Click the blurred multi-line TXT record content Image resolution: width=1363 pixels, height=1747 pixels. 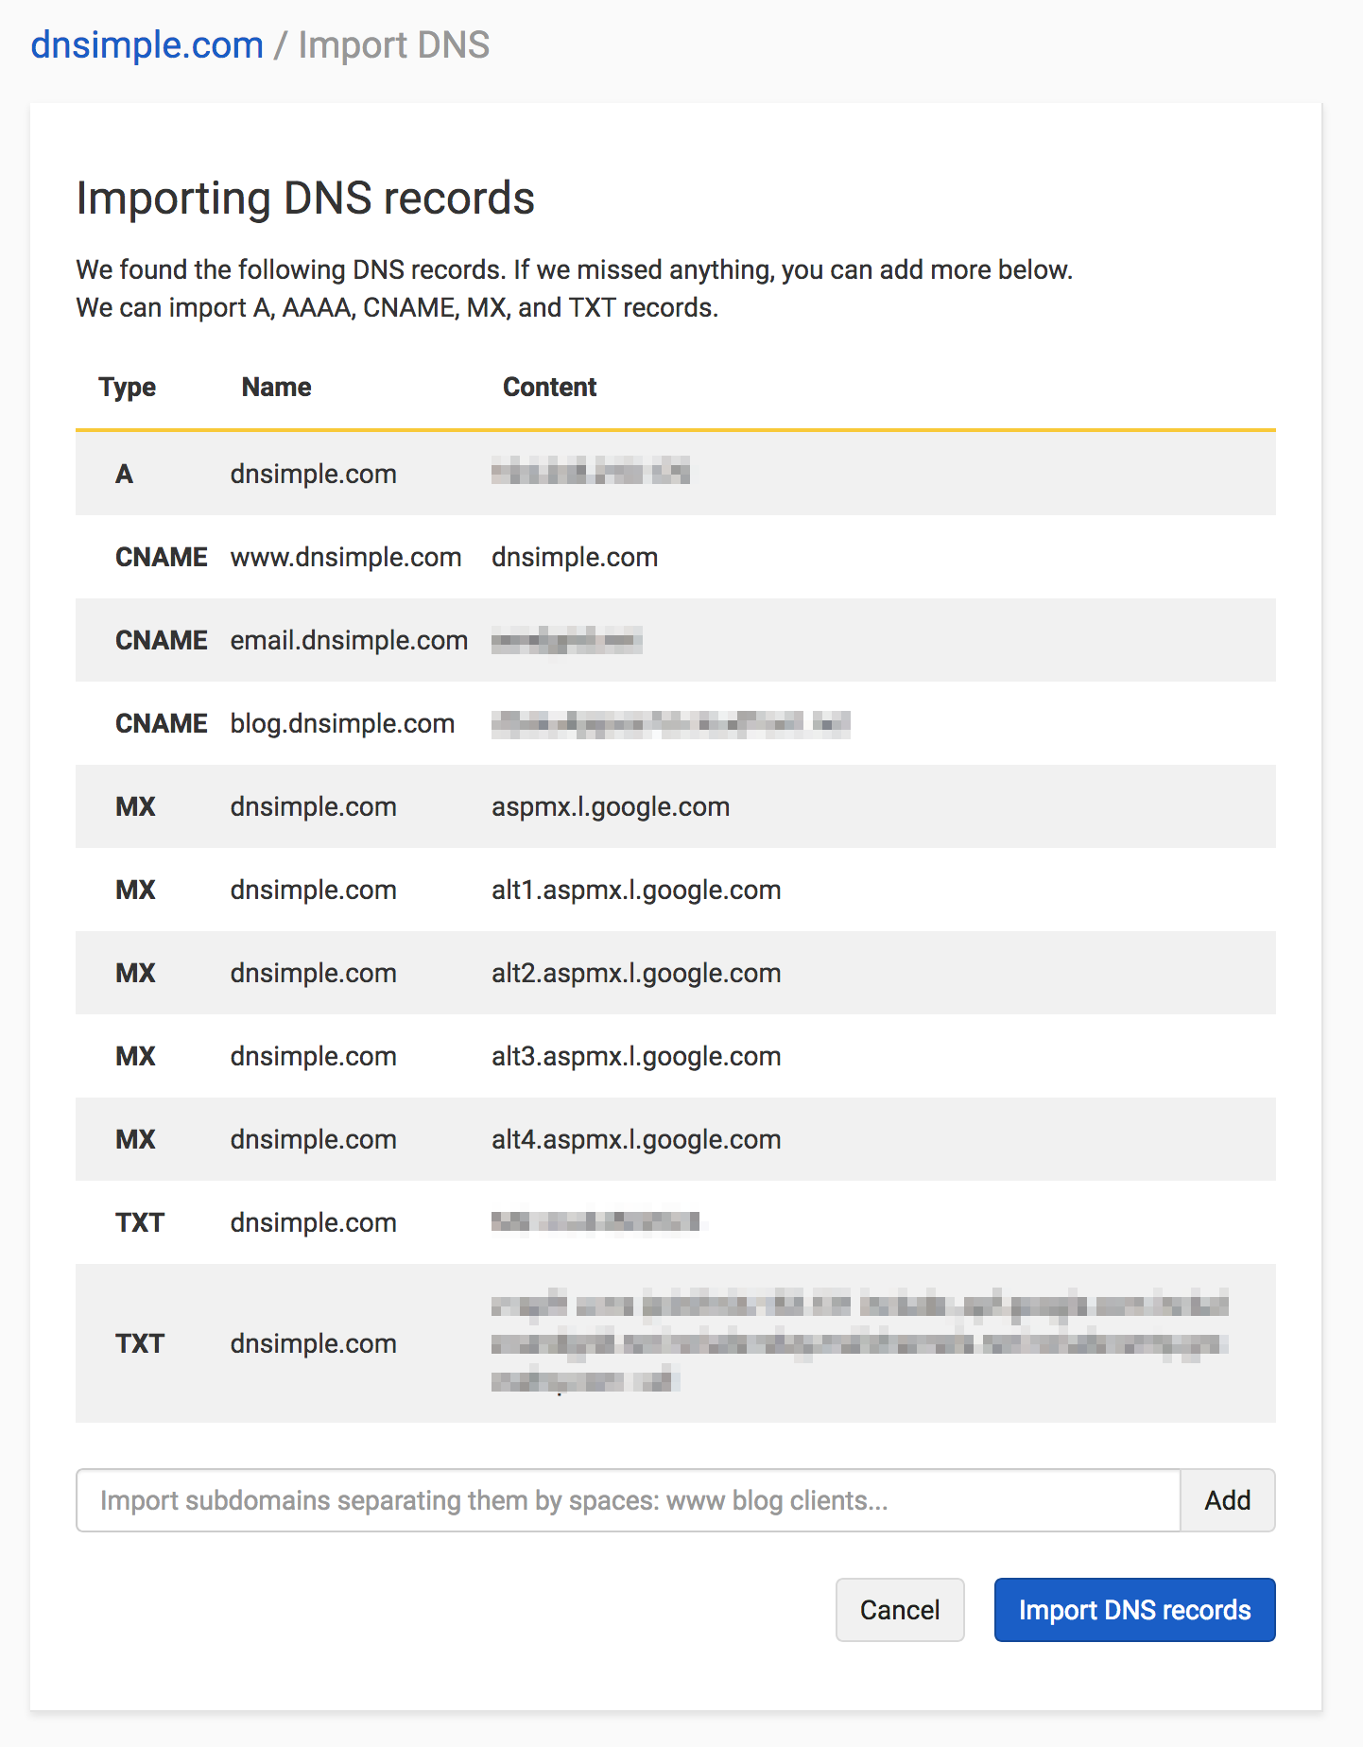tap(858, 1343)
